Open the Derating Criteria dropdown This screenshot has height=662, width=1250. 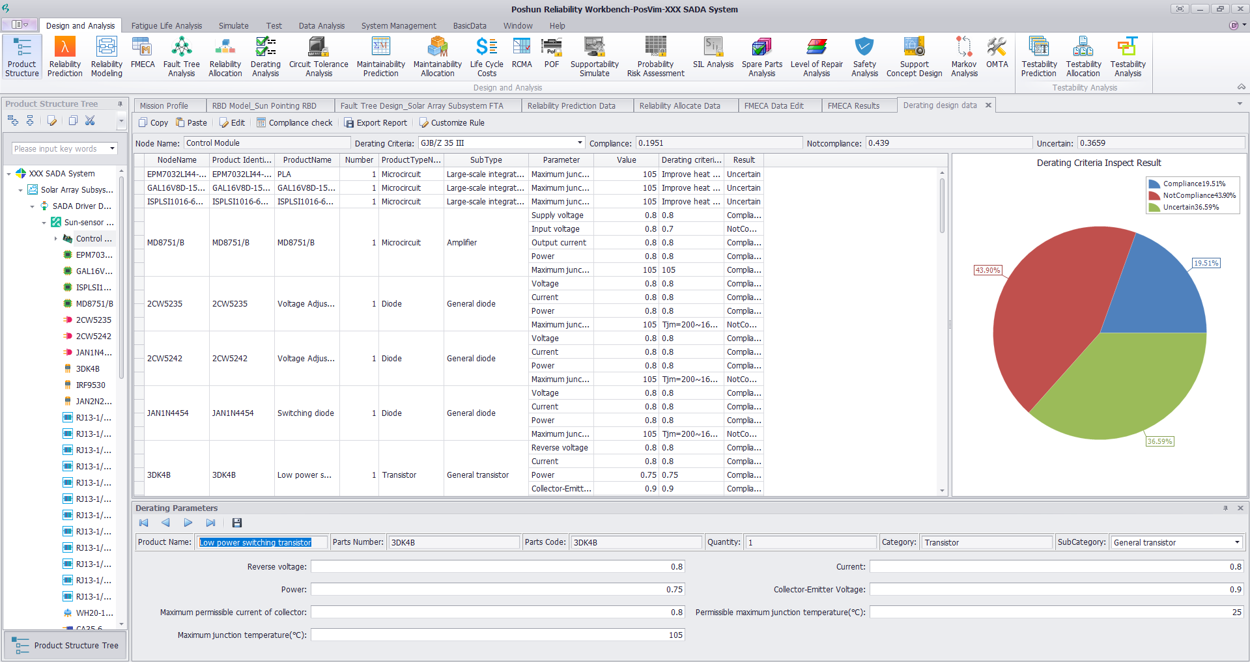[x=580, y=143]
